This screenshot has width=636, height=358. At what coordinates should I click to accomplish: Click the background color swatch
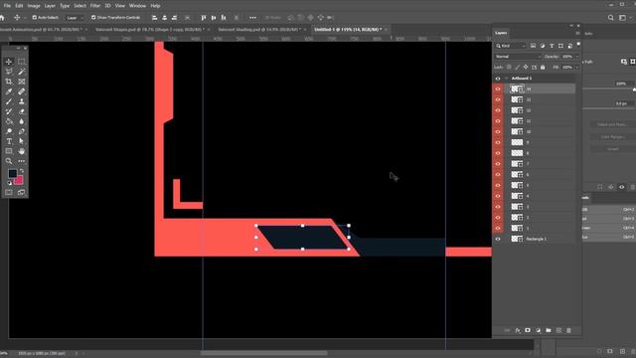pyautogui.click(x=19, y=180)
